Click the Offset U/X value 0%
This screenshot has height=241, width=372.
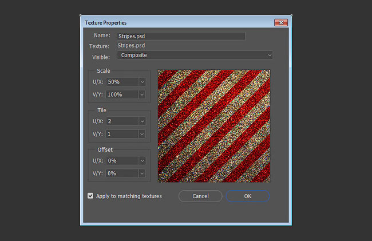click(122, 161)
